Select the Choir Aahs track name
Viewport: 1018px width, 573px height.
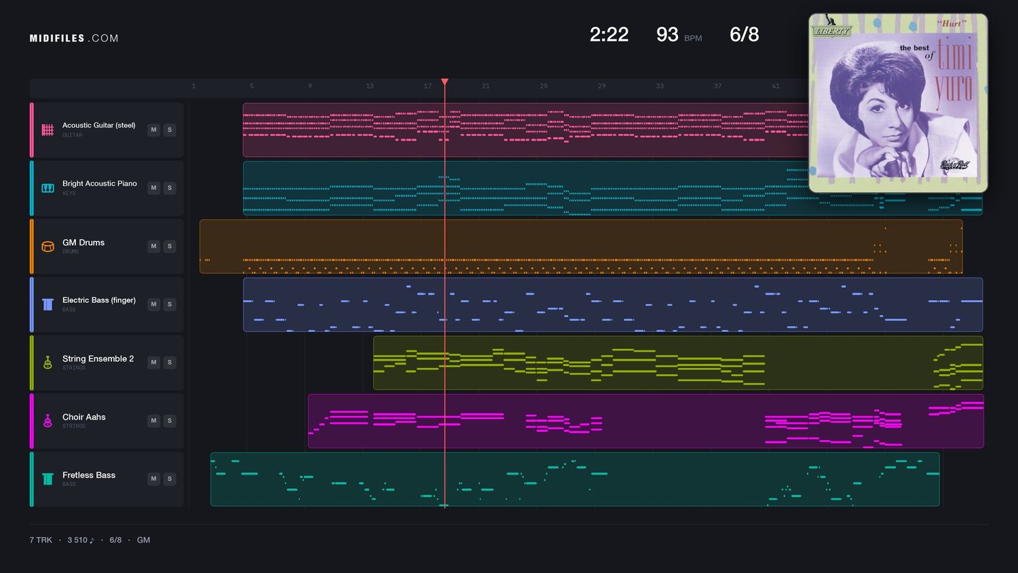coord(84,417)
